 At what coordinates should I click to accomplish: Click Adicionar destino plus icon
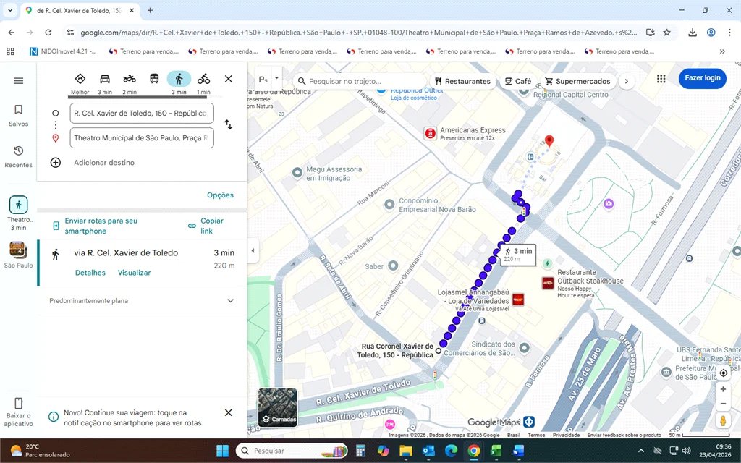coord(56,163)
